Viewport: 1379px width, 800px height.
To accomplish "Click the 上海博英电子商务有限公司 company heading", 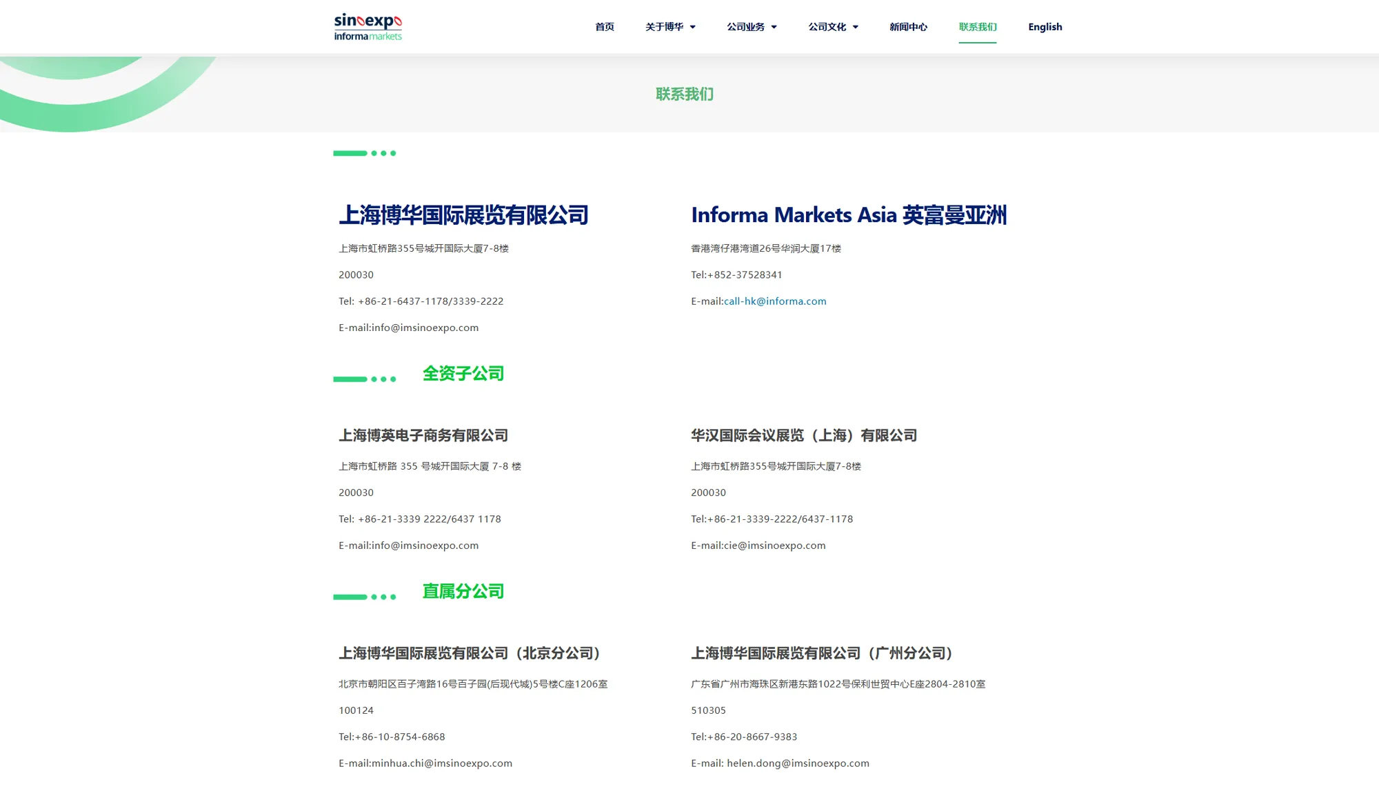I will [x=423, y=436].
